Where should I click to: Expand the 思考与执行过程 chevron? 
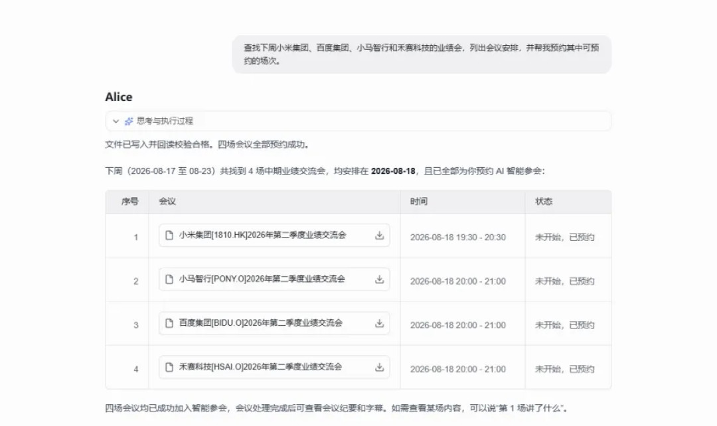(x=116, y=121)
